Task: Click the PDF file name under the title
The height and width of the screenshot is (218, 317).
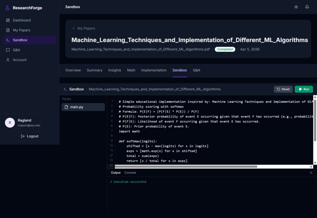Action: pyautogui.click(x=140, y=49)
